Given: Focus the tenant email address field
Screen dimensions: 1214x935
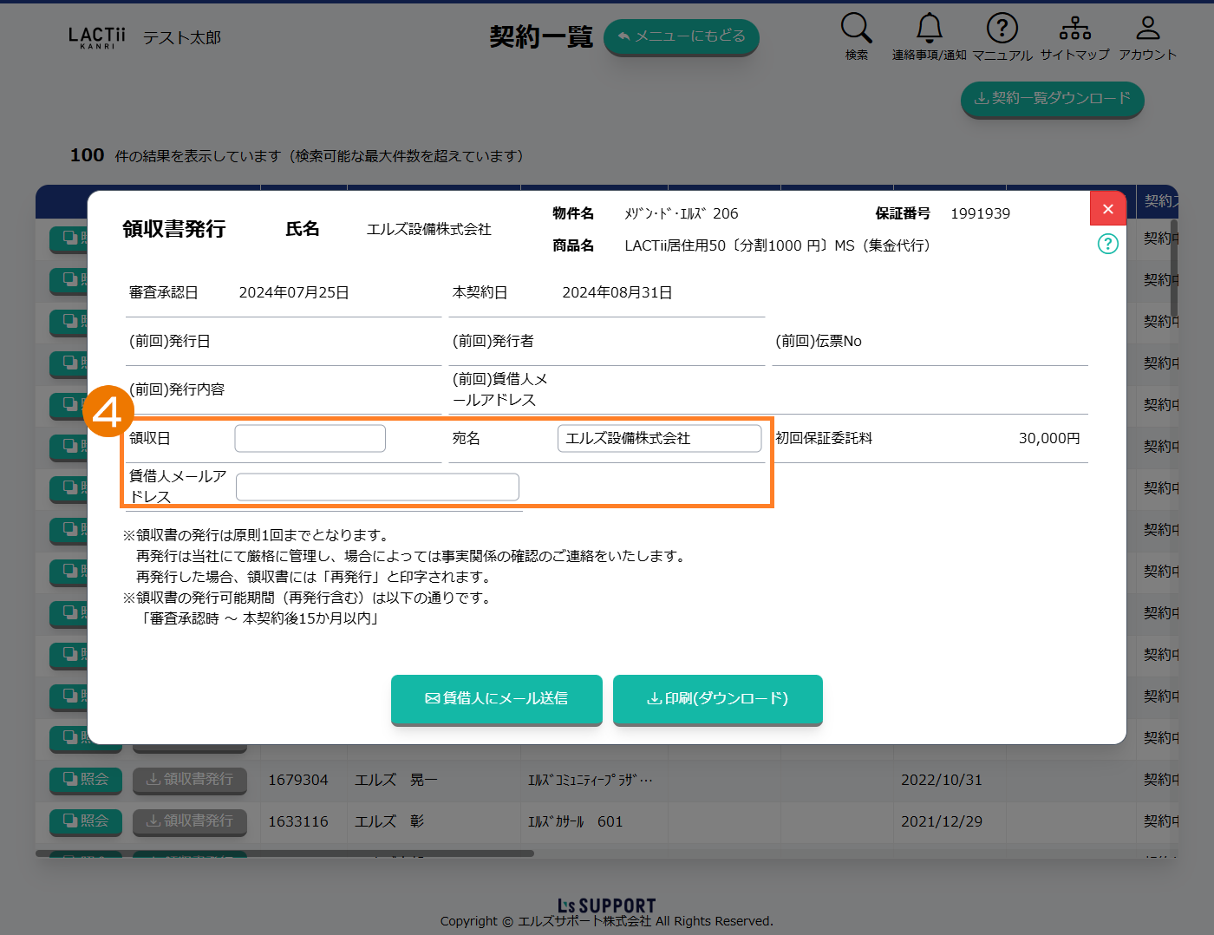Looking at the screenshot, I should tap(377, 487).
